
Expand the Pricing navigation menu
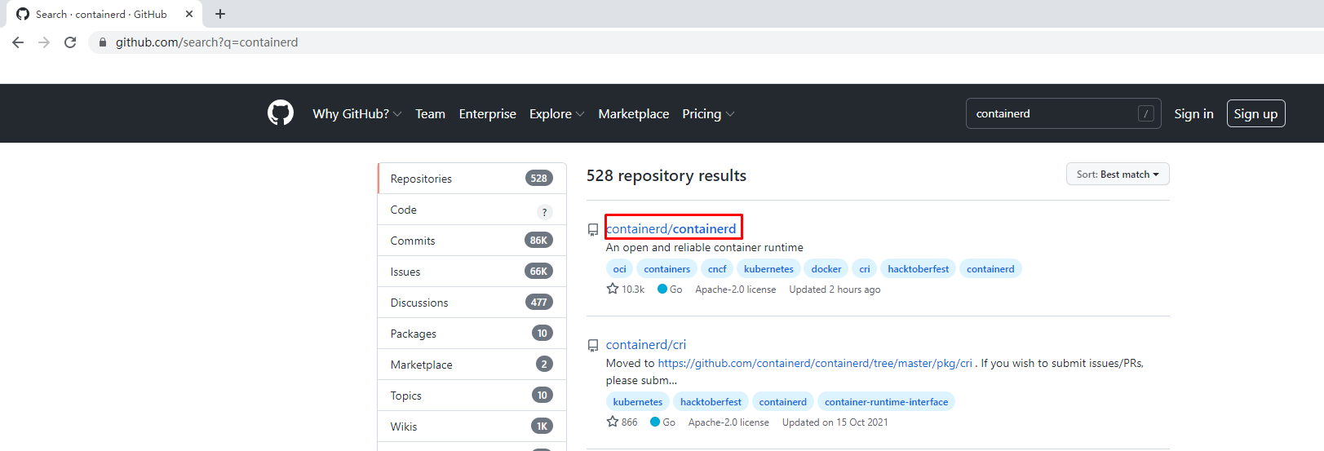[x=707, y=114]
